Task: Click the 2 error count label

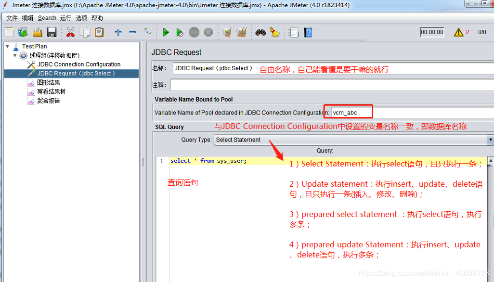Action: [467, 32]
